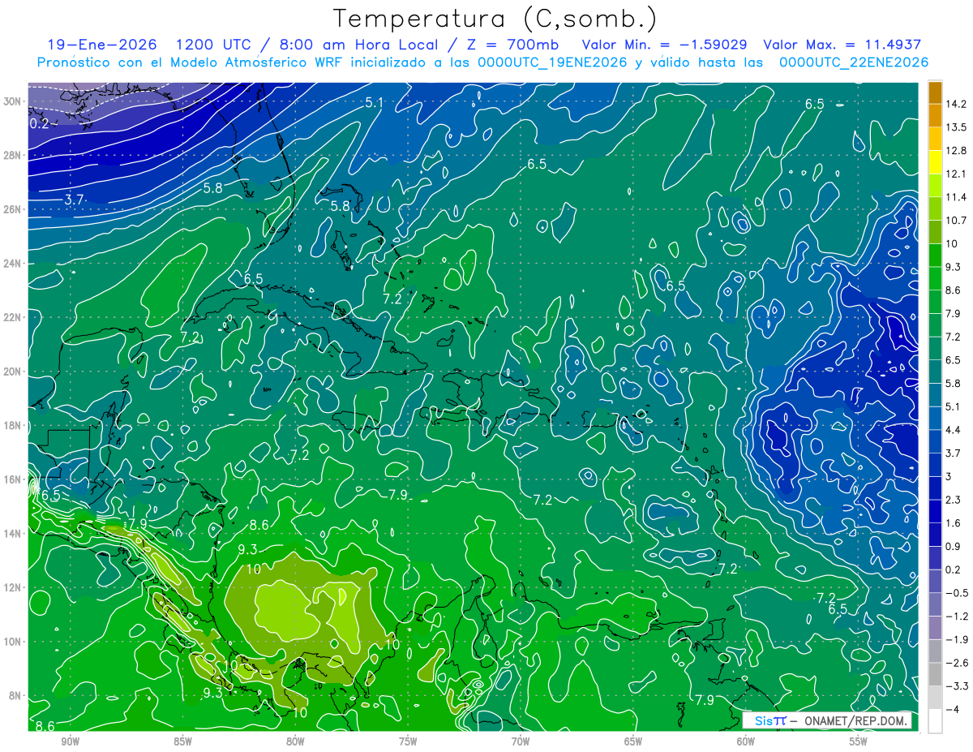Click the '85W' longitude axis label
973x752 pixels.
[x=182, y=741]
